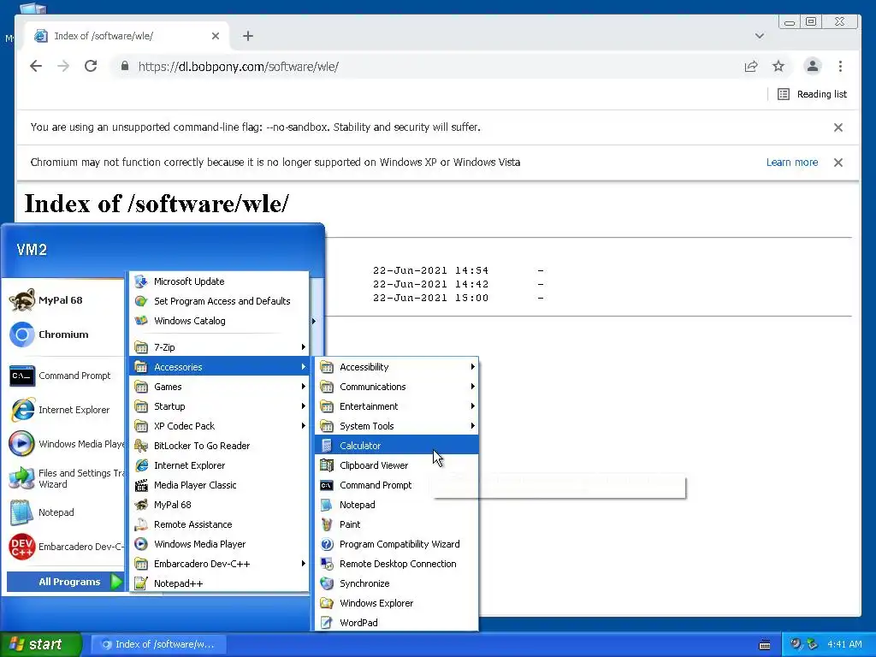
Task: Click the Learn more link
Action: point(791,162)
